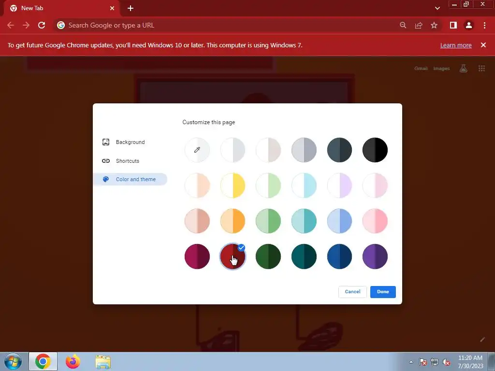Click the Search Labs flask icon
The width and height of the screenshot is (495, 371).
coord(463,68)
